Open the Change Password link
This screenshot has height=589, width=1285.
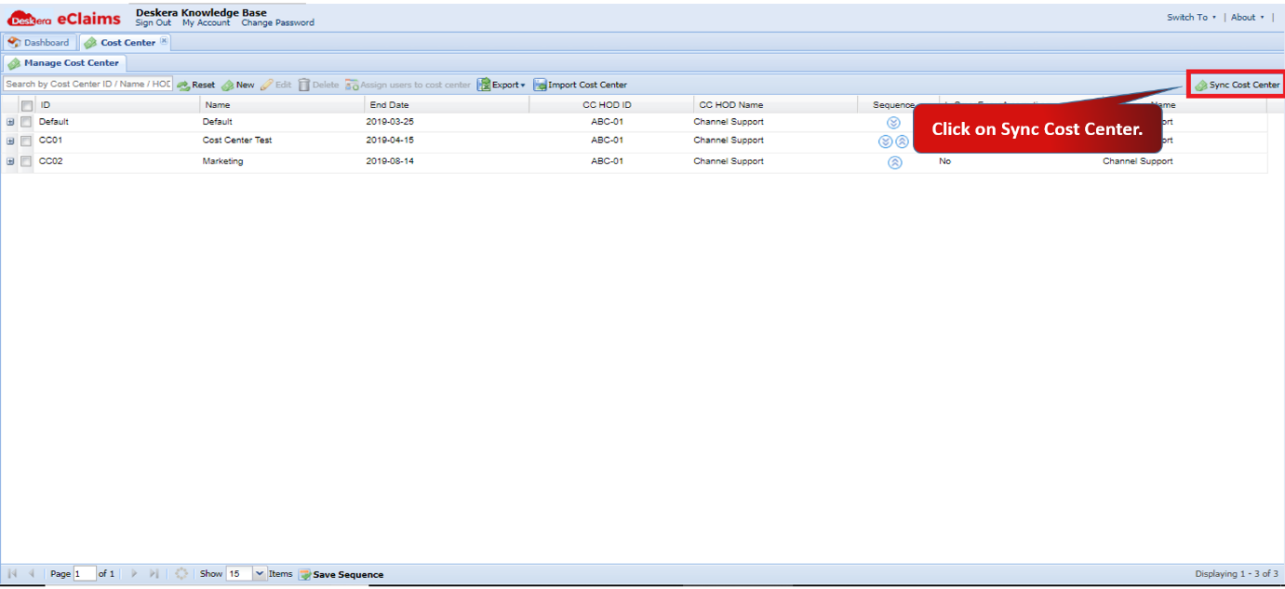coord(278,22)
